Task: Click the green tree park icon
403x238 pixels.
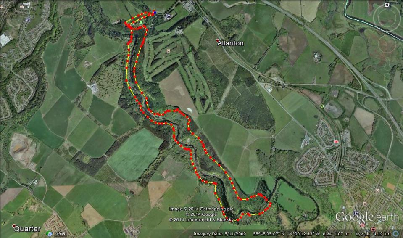Action: (141, 22)
